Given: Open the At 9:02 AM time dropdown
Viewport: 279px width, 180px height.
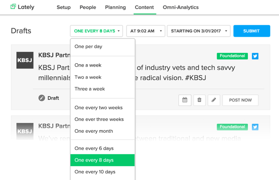Looking at the screenshot, I should coord(146,31).
